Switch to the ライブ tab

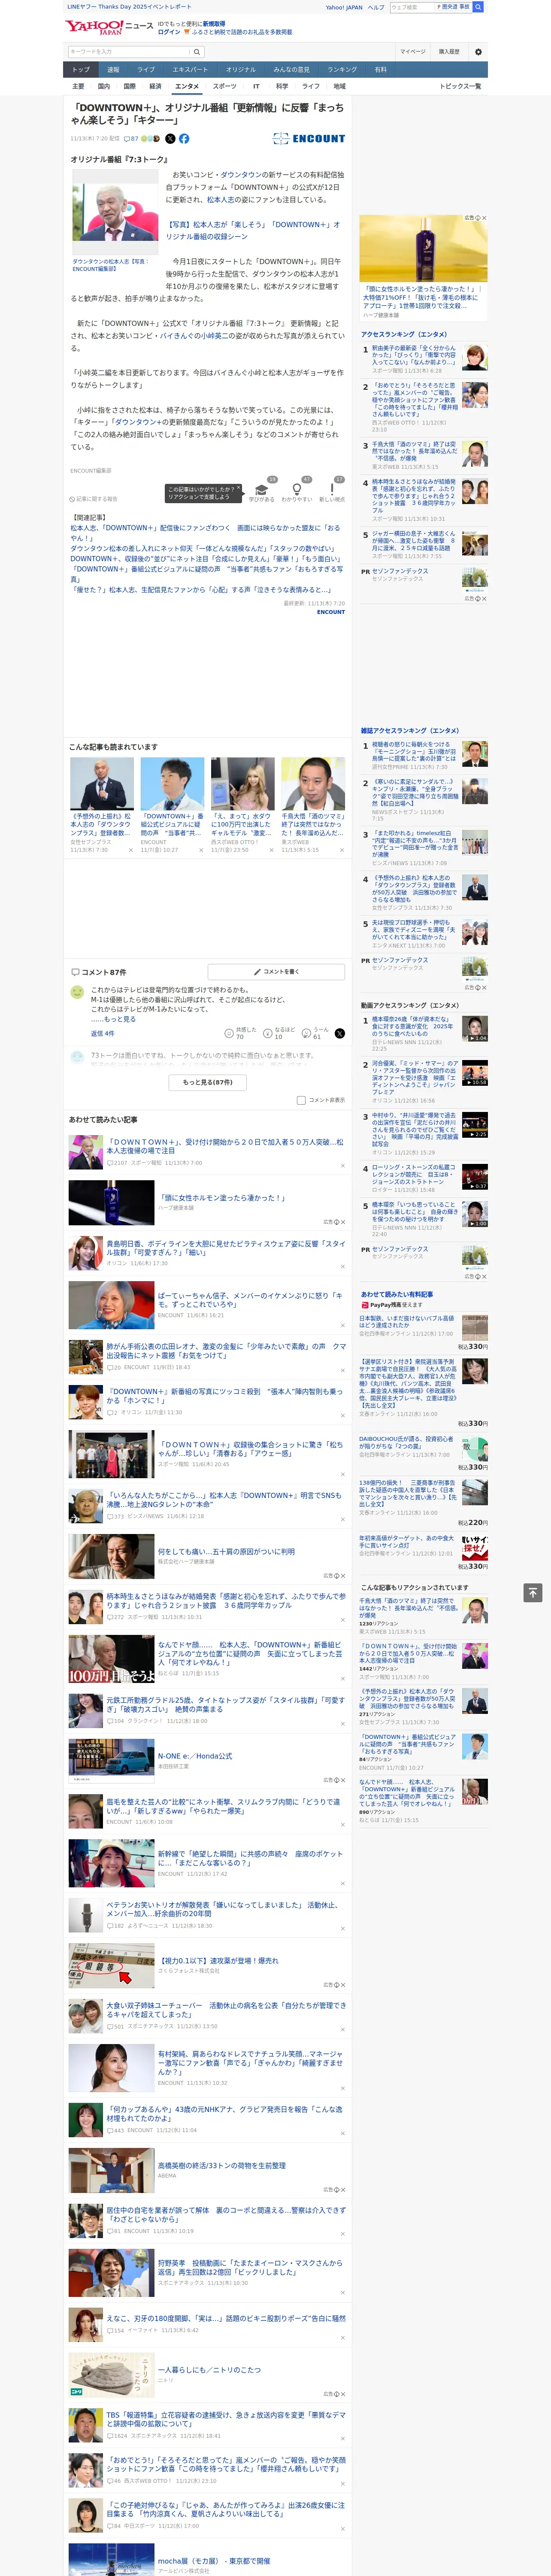coord(146,70)
